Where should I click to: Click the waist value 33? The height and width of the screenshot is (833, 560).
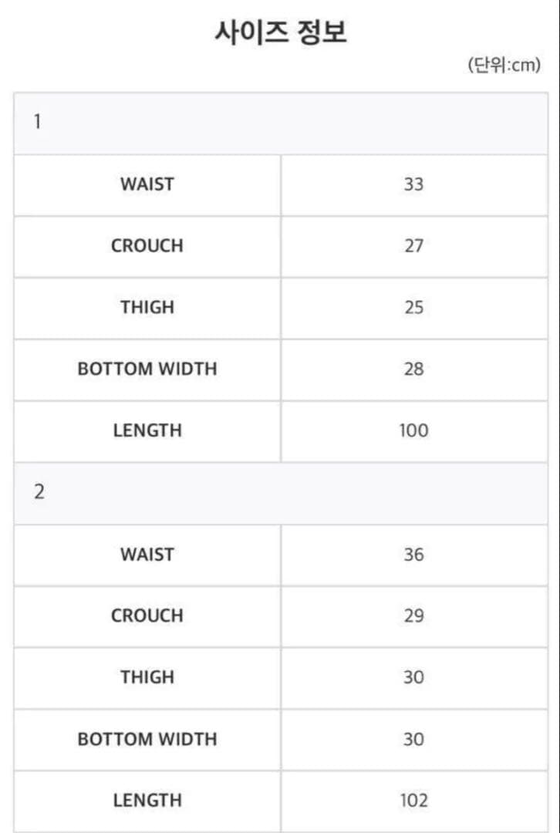(413, 184)
